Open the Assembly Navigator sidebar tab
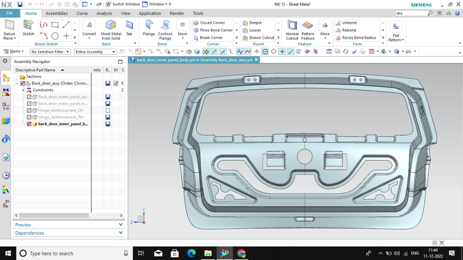This screenshot has width=463, height=260. coord(6,78)
